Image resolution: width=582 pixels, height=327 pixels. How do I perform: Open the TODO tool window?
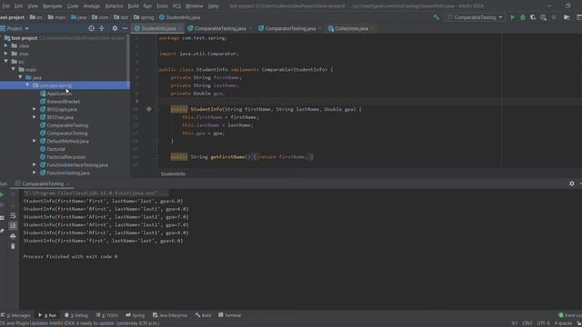[107, 315]
